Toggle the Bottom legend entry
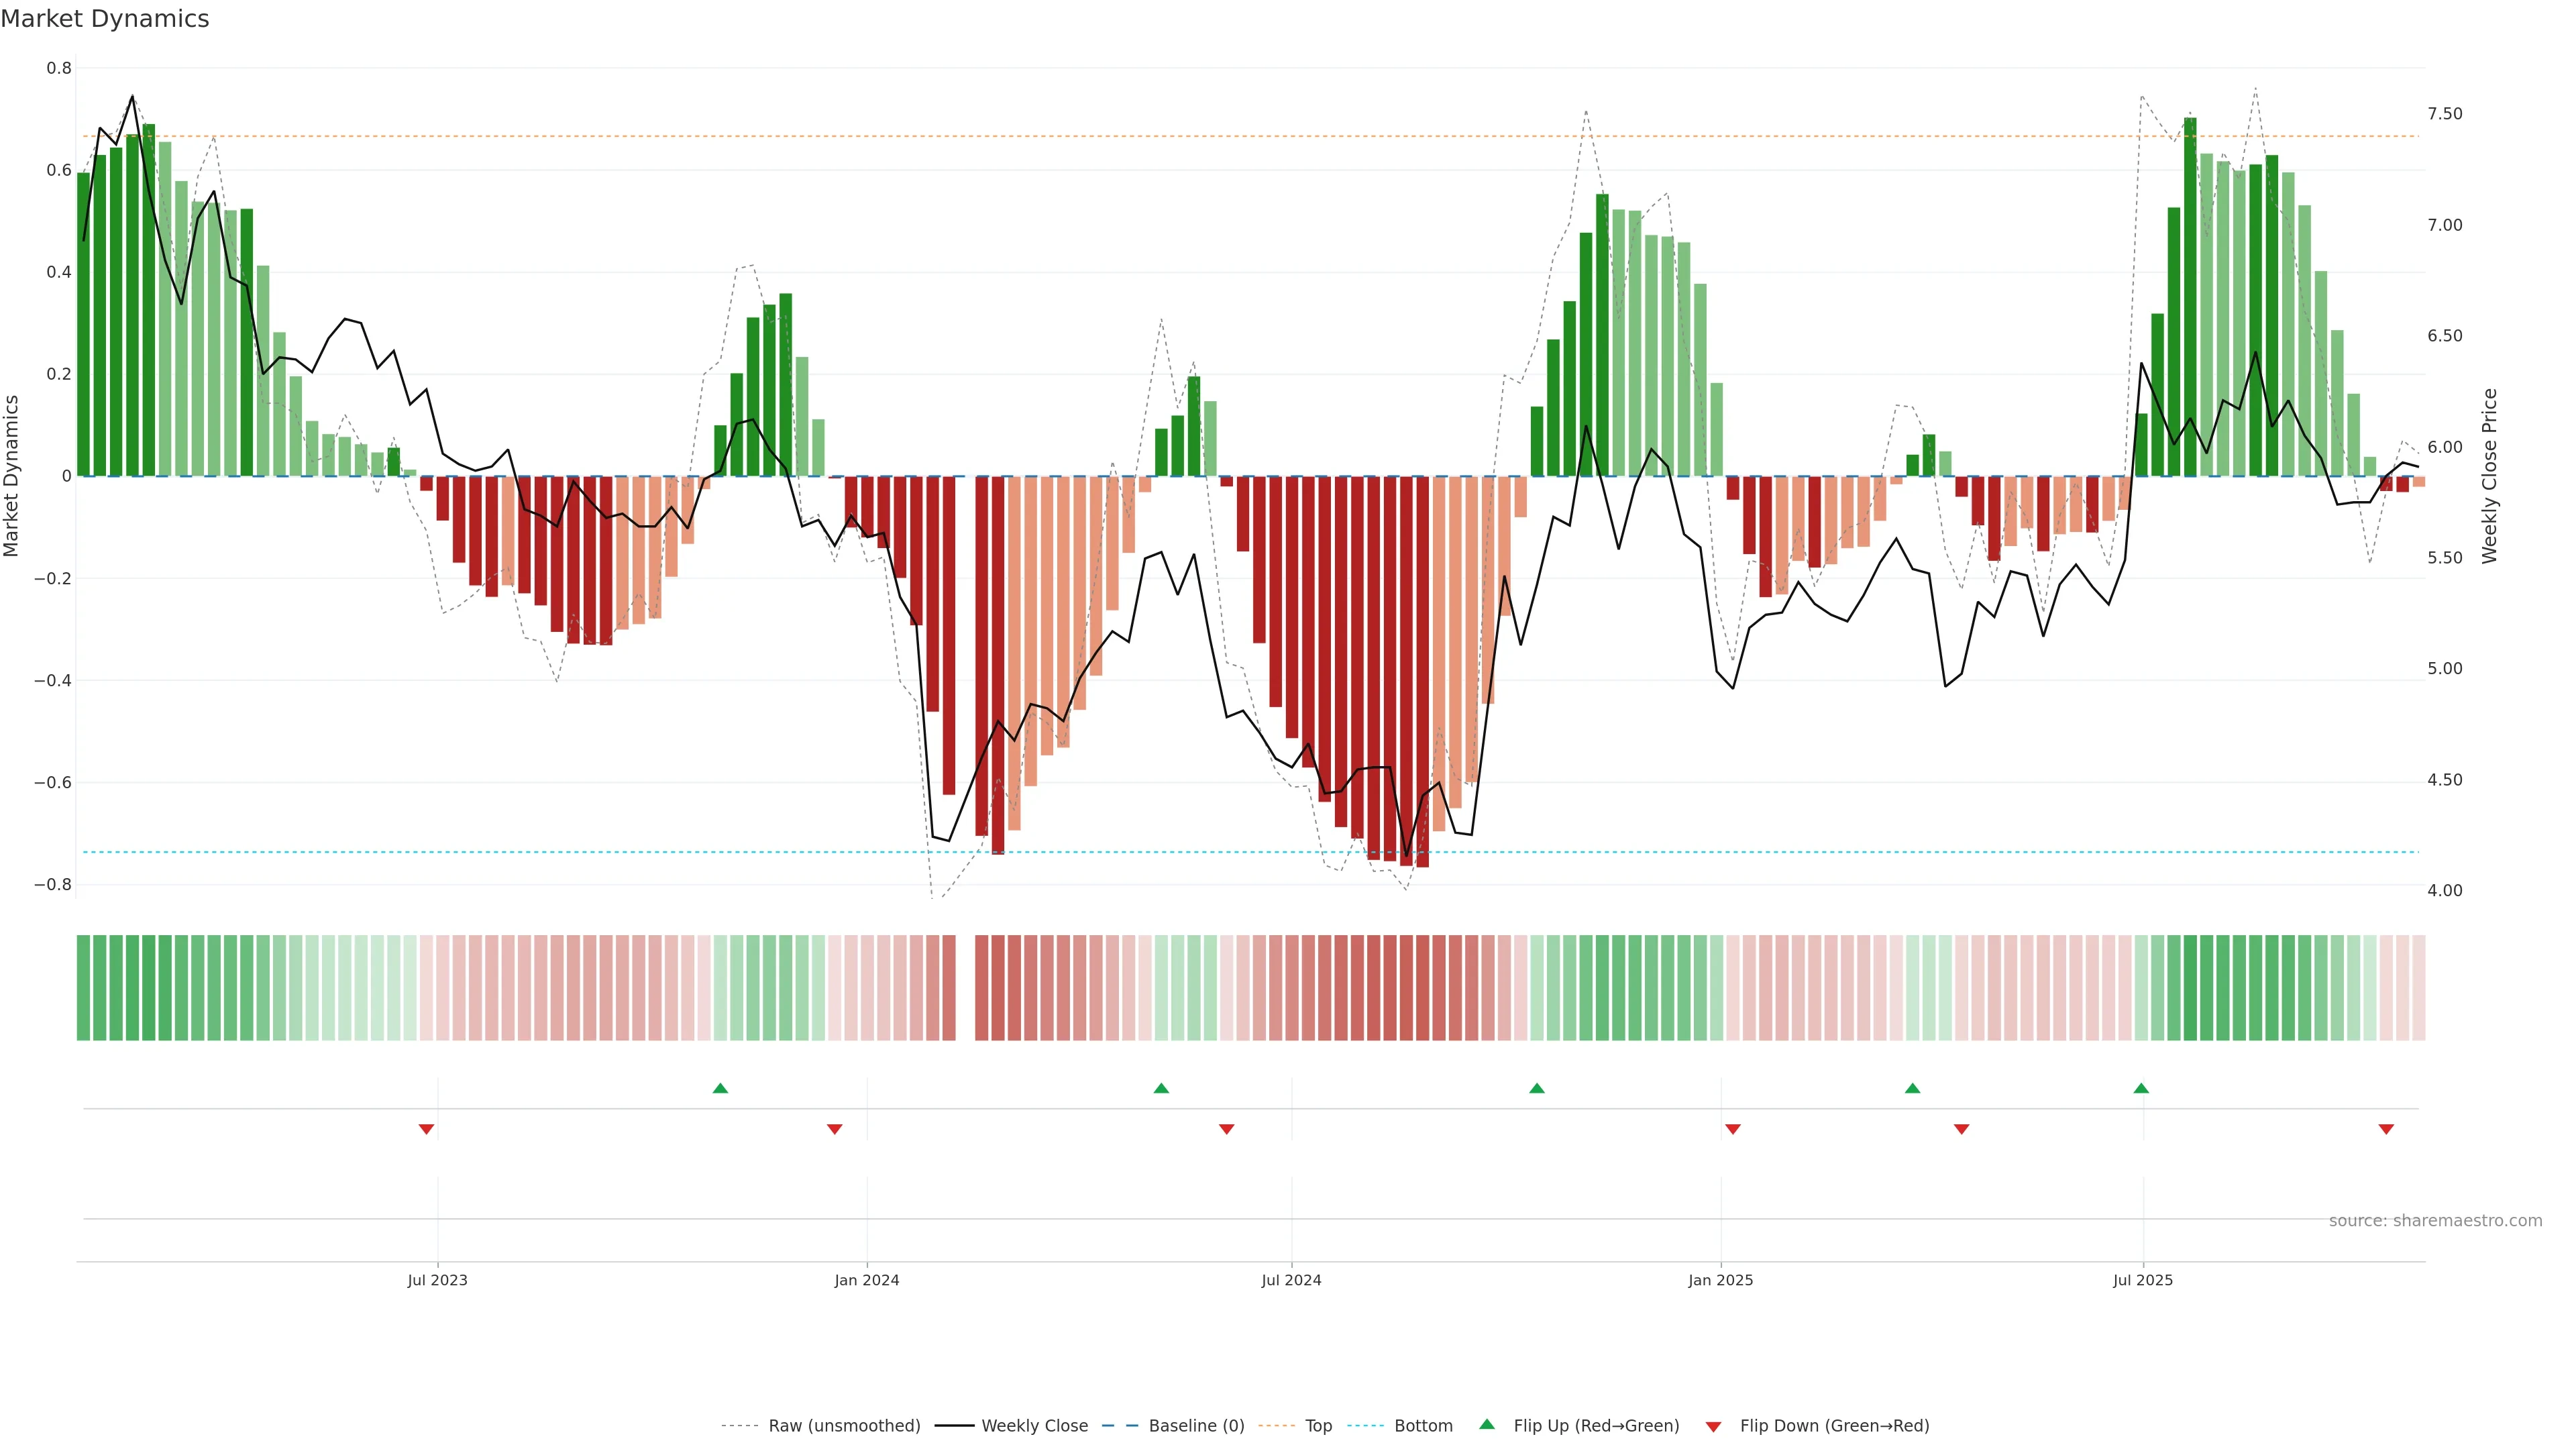The image size is (2576, 1449). tap(1423, 1426)
